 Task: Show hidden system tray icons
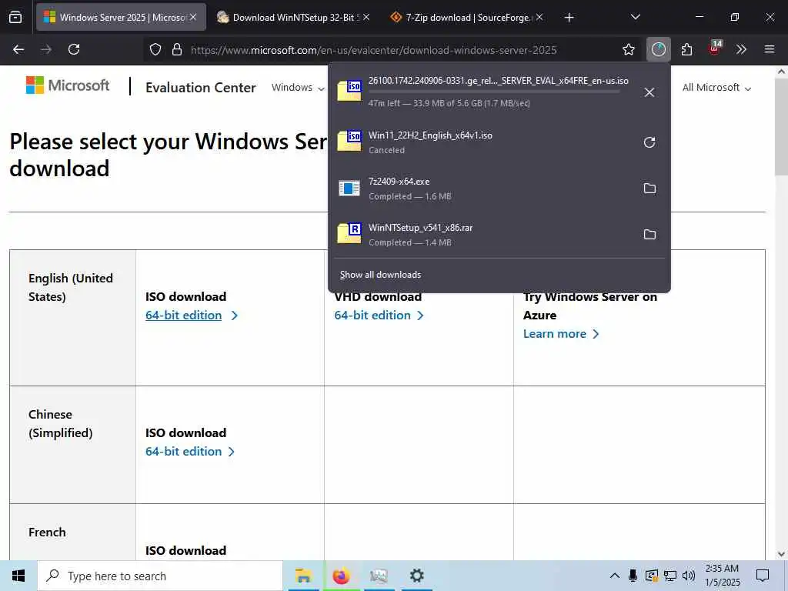point(614,576)
